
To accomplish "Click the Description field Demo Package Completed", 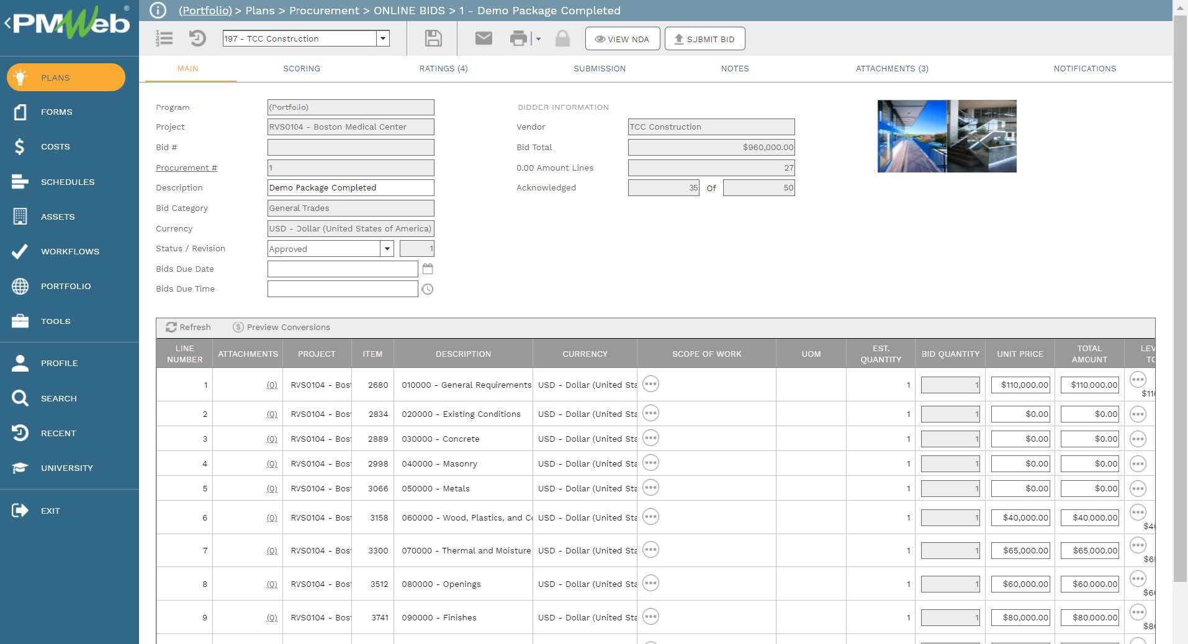I will (351, 187).
